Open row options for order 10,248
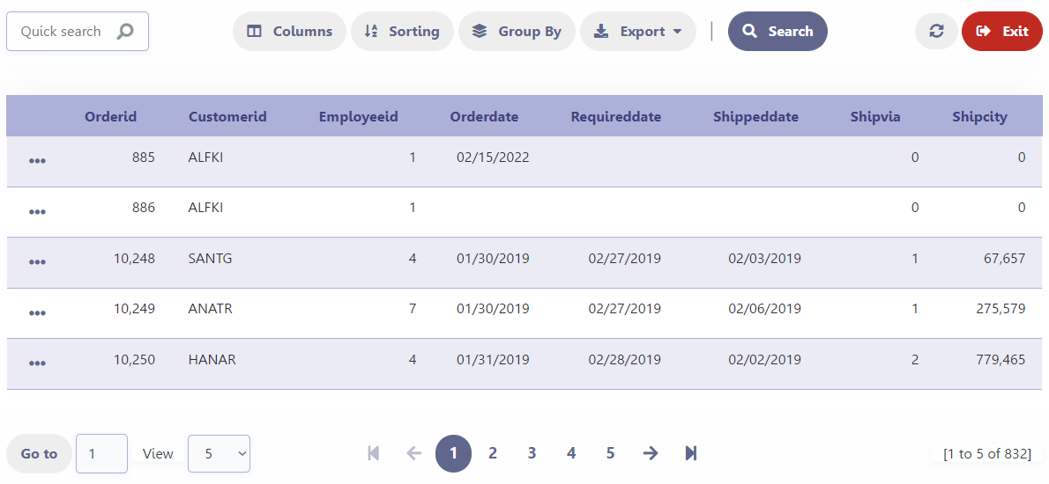This screenshot has width=1049, height=484. coord(37,262)
